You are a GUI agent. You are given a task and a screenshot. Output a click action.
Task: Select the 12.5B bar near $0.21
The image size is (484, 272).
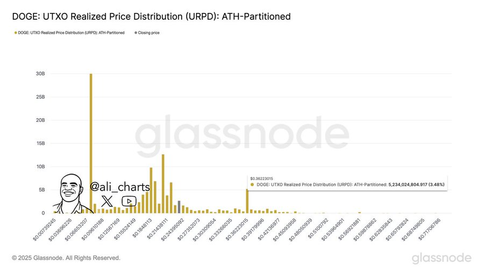[x=163, y=184]
